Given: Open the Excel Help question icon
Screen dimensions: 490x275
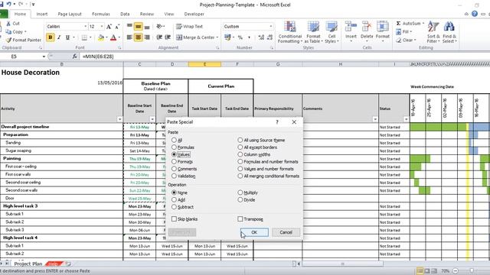Looking at the screenshot, I should (x=475, y=14).
